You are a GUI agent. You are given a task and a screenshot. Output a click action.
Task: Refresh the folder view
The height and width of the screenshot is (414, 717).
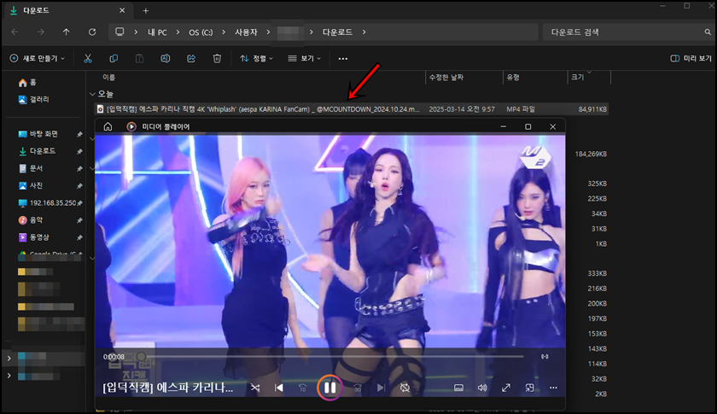point(92,32)
